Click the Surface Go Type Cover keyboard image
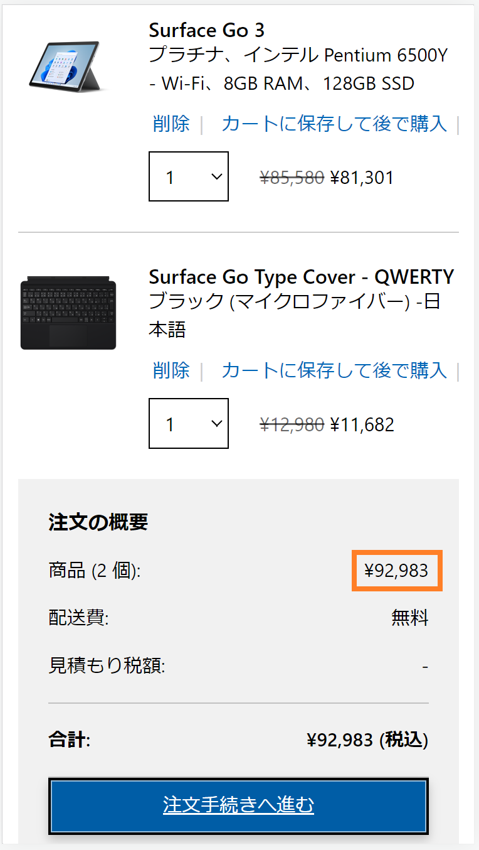479x850 pixels. click(x=68, y=313)
